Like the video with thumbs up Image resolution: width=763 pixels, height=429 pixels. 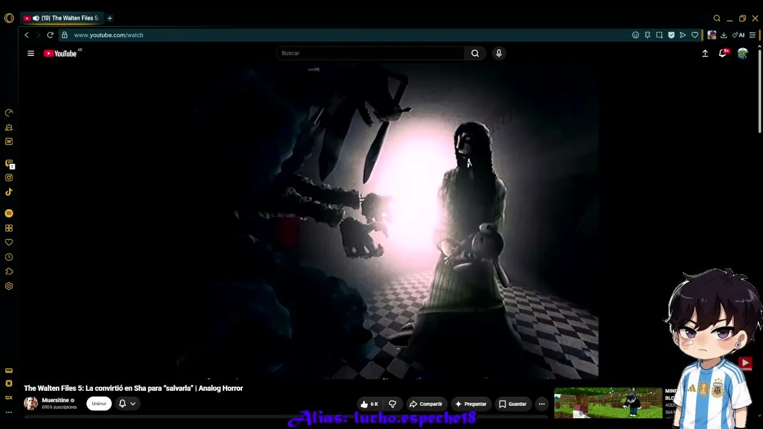point(370,404)
